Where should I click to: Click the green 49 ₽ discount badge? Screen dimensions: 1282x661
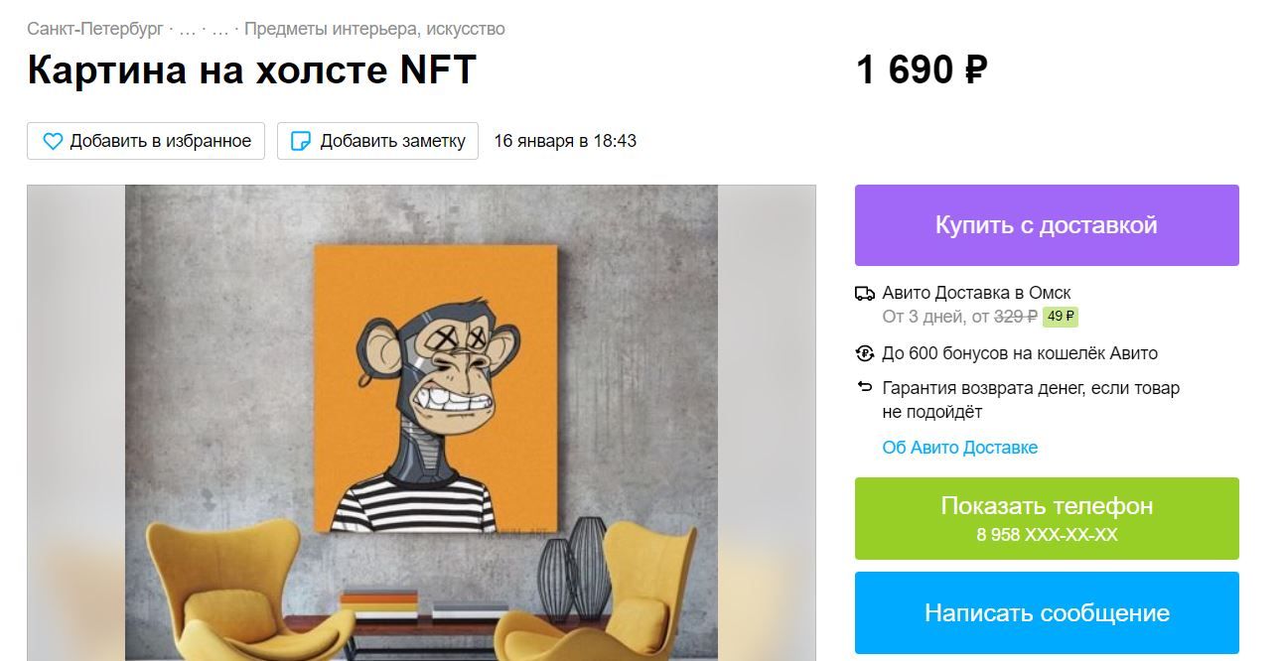coord(1061,318)
